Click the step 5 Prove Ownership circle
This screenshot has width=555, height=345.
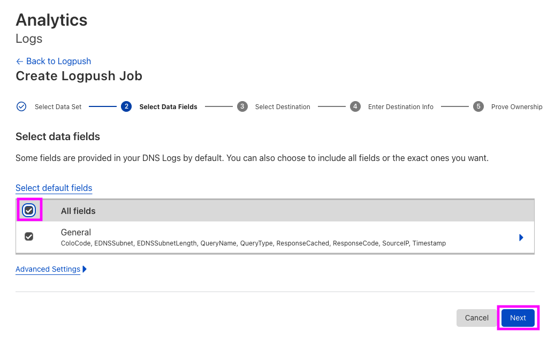tap(478, 106)
